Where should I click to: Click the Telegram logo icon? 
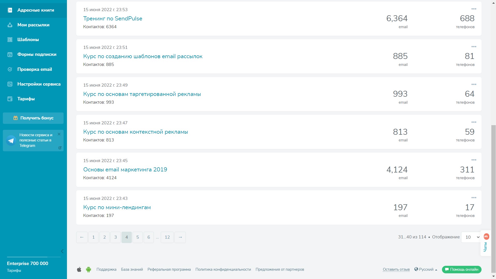pos(11,140)
